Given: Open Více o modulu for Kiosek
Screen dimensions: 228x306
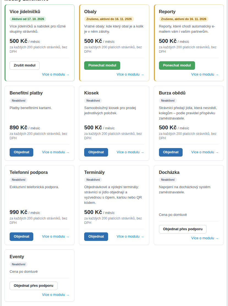Looking at the screenshot, I should (x=130, y=152).
